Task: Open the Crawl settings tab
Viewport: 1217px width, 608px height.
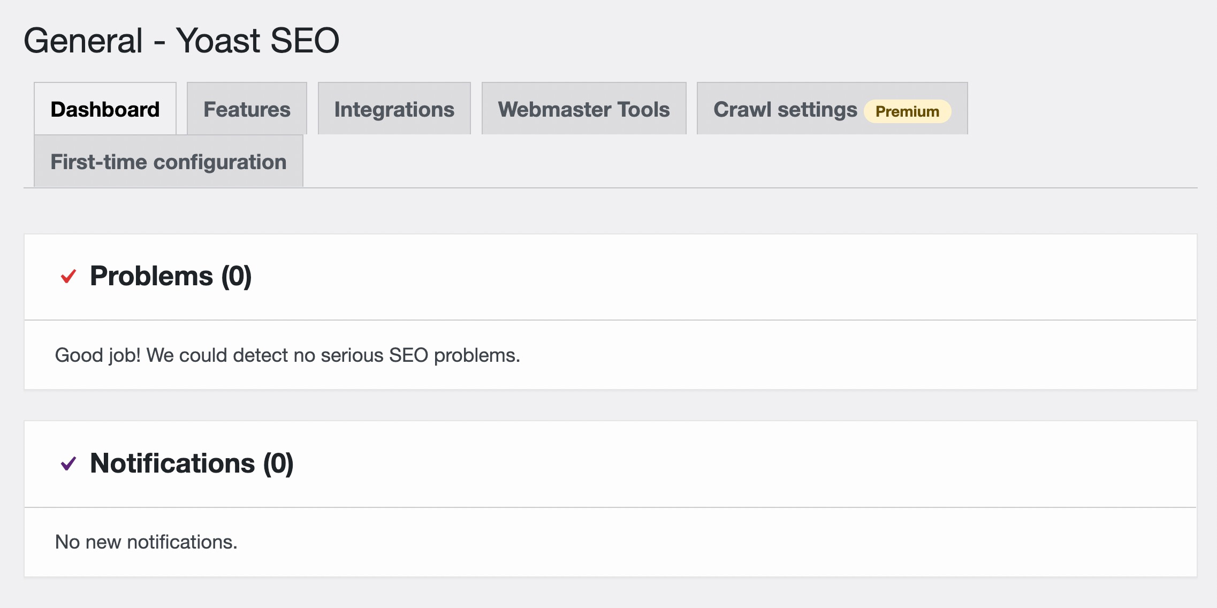Action: point(785,109)
